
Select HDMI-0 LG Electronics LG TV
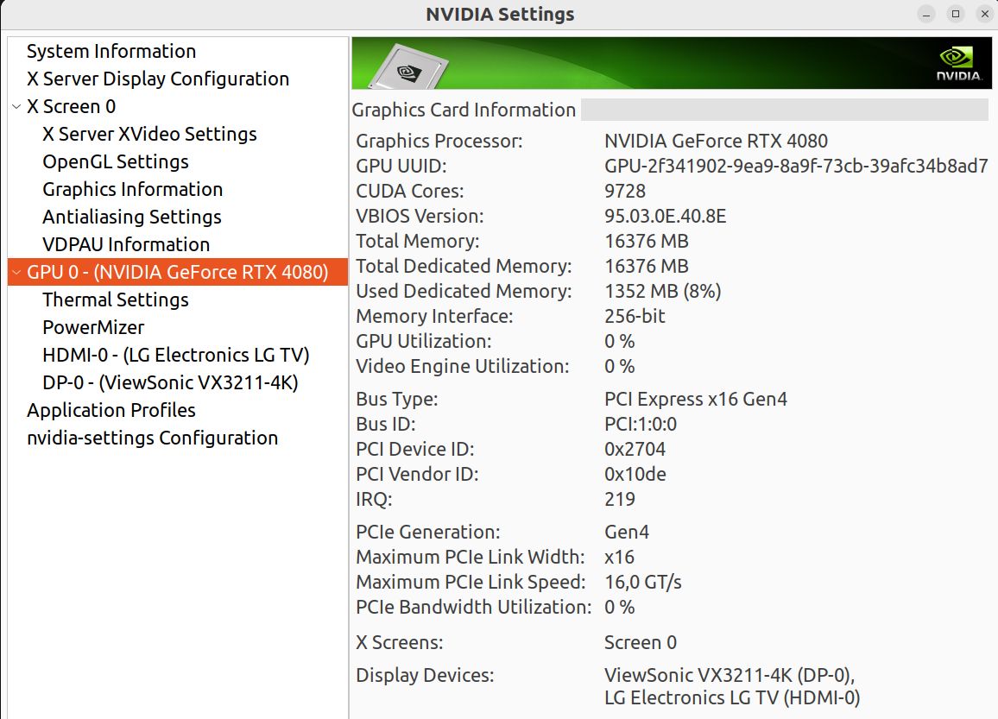pos(176,355)
